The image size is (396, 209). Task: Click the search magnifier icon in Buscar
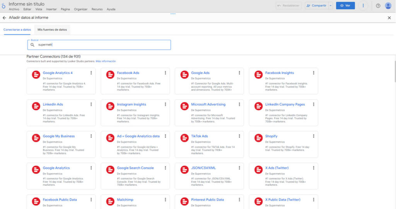click(32, 45)
